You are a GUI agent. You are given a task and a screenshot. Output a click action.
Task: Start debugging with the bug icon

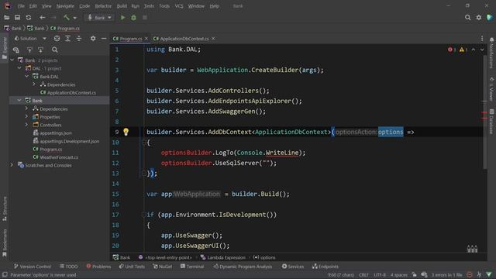133,18
